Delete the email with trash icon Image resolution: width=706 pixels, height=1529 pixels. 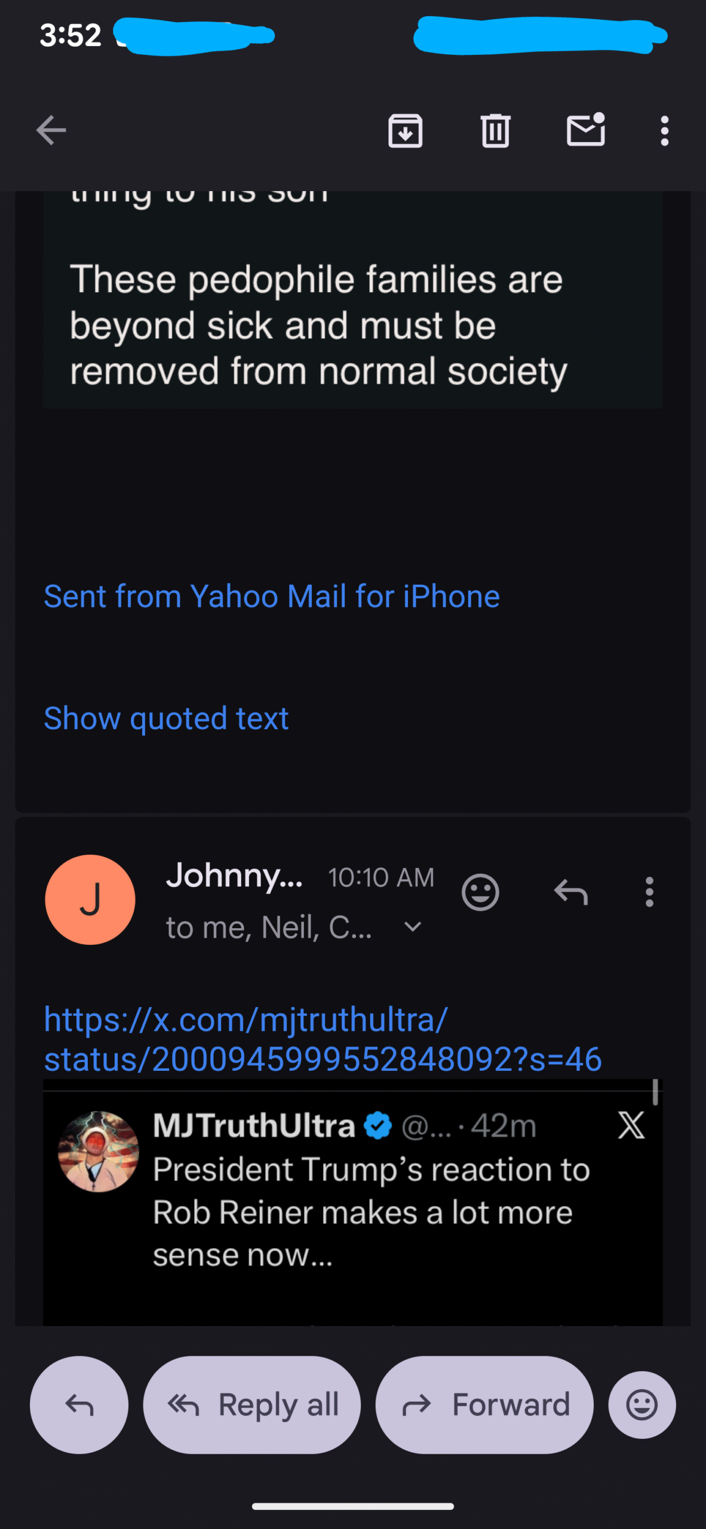click(x=495, y=130)
